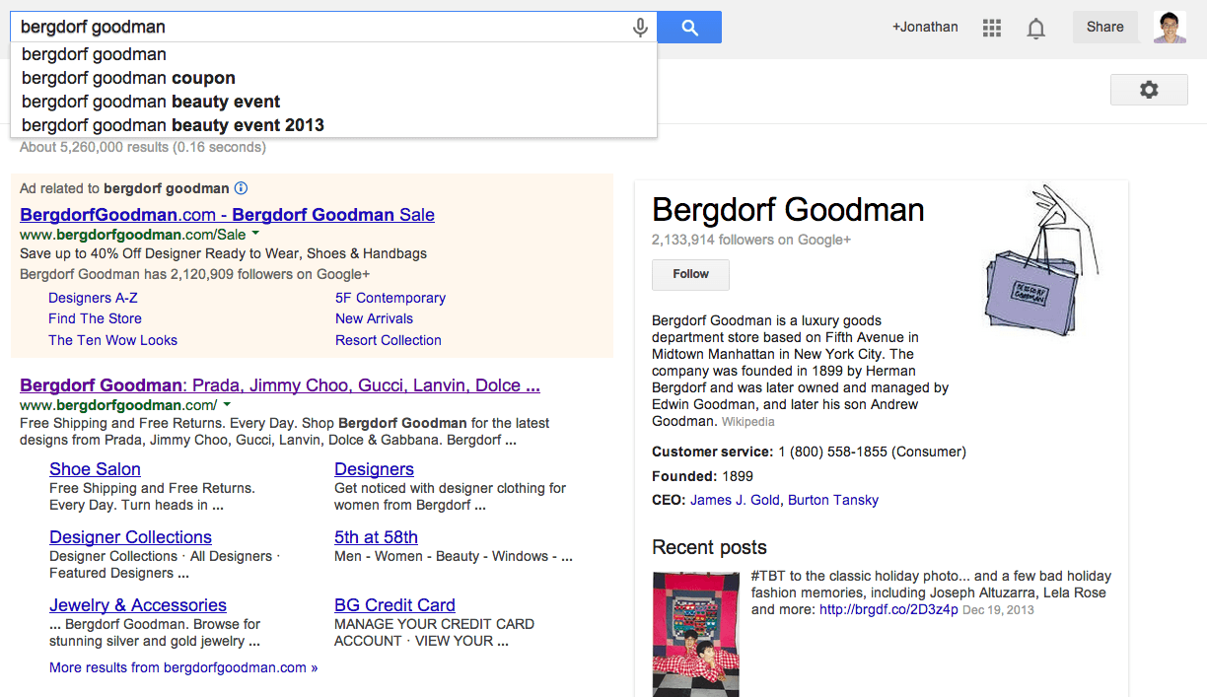Open the BergdorfGoodman.com Sale ad headline
Viewport: 1207px width, 697px height.
[227, 215]
